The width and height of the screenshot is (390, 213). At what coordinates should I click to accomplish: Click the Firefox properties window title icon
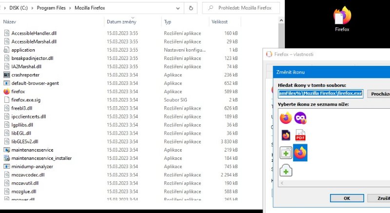(269, 54)
